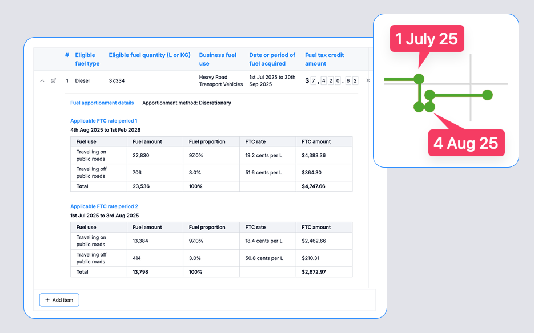Click the Eligible fuel quantity column header
534x333 pixels.
pos(150,55)
